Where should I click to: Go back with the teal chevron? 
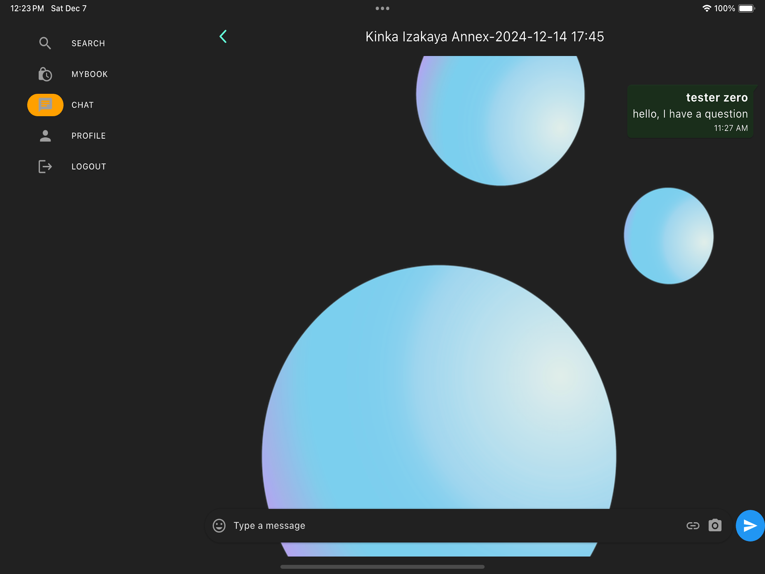click(223, 36)
